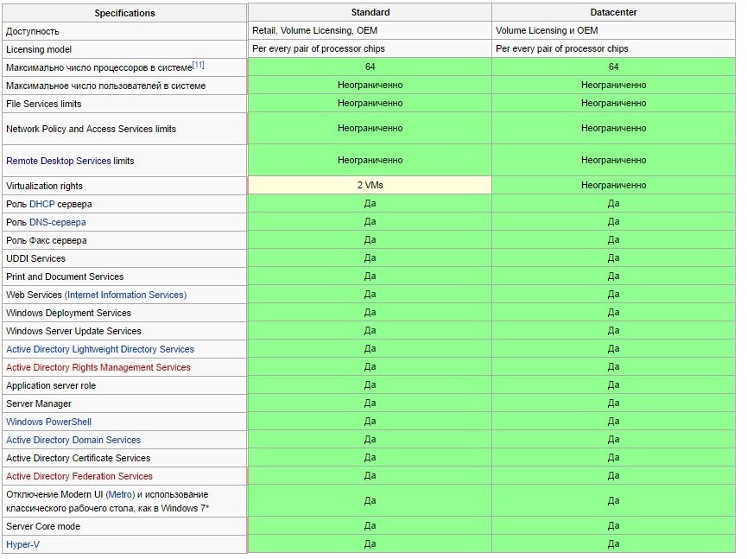Select the yellow 2 VMs cell
This screenshot has height=559, width=747.
pyautogui.click(x=370, y=185)
